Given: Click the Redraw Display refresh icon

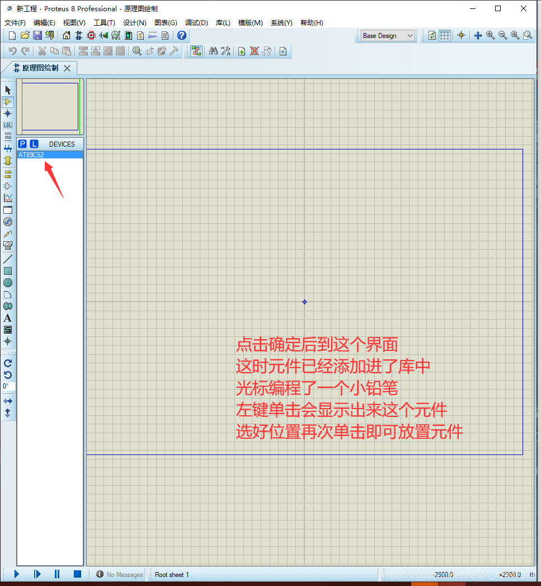Looking at the screenshot, I should click(432, 35).
